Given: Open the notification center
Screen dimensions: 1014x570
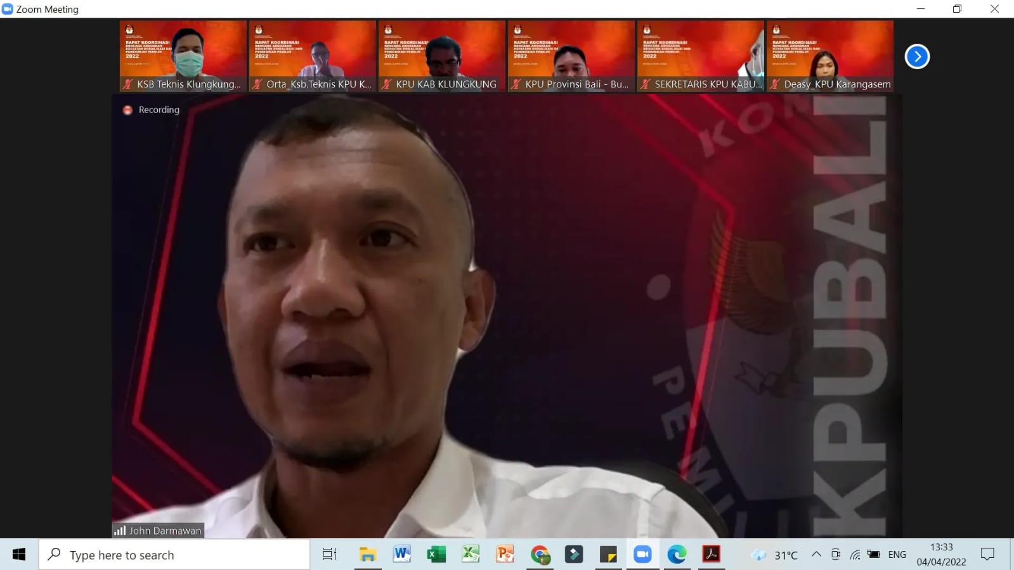Looking at the screenshot, I should coord(987,555).
